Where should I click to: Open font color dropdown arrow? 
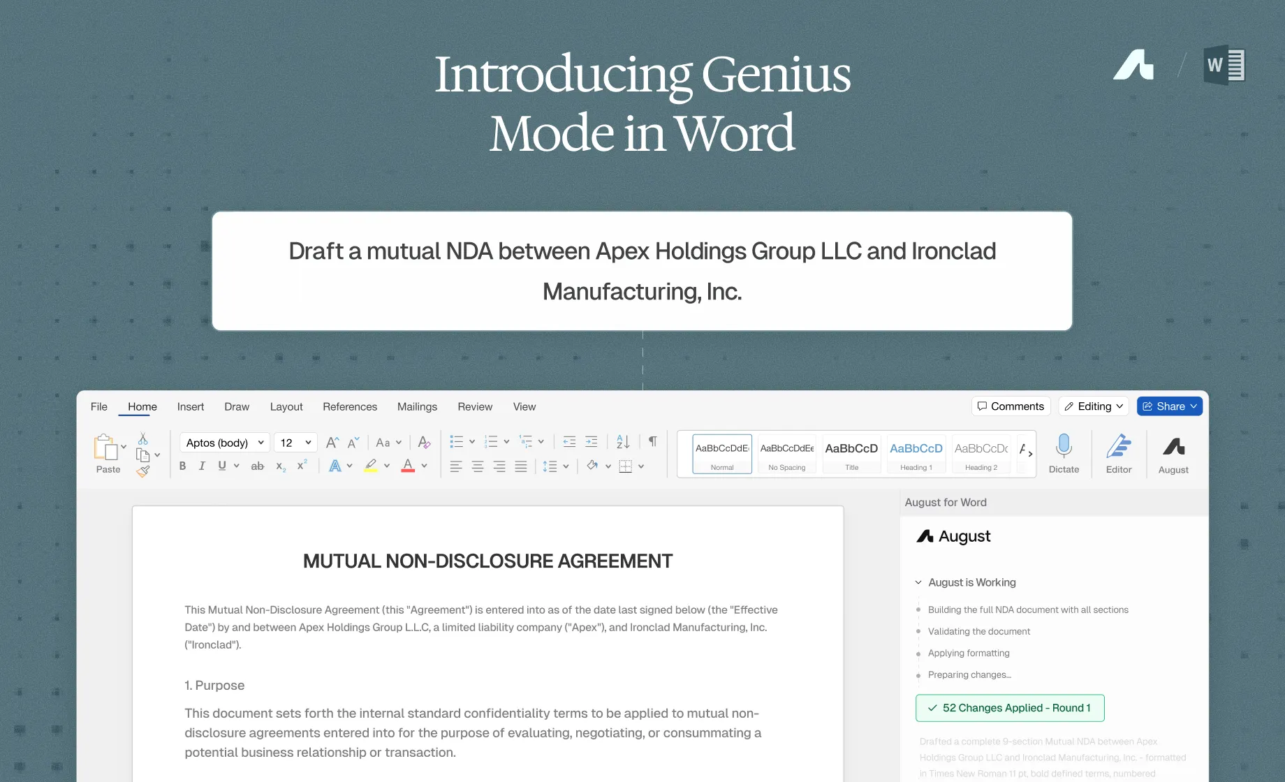[424, 466]
